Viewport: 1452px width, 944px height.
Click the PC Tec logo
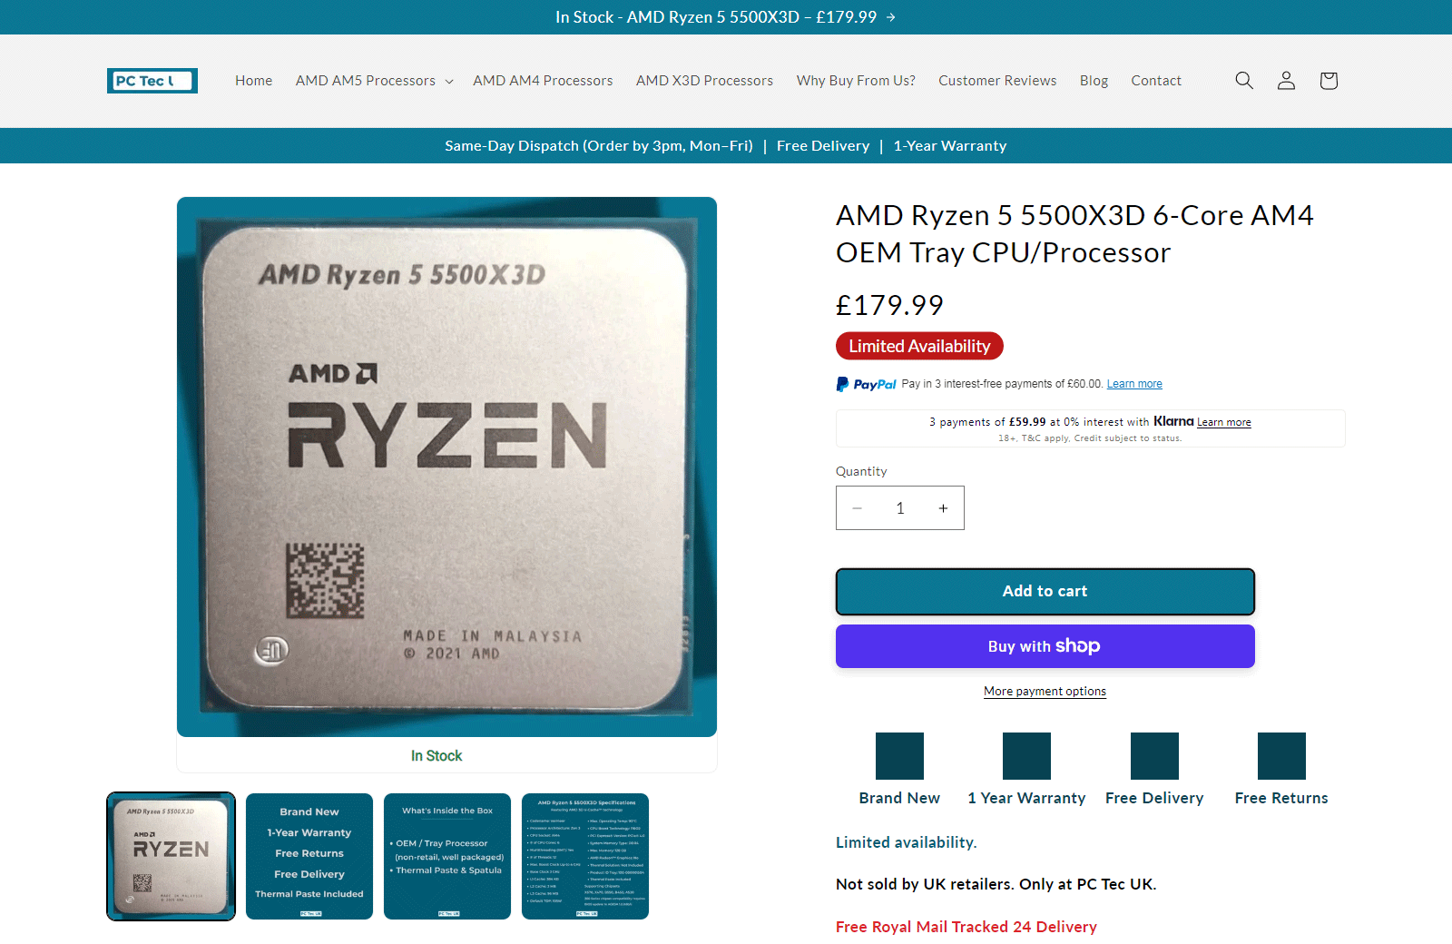click(x=152, y=81)
